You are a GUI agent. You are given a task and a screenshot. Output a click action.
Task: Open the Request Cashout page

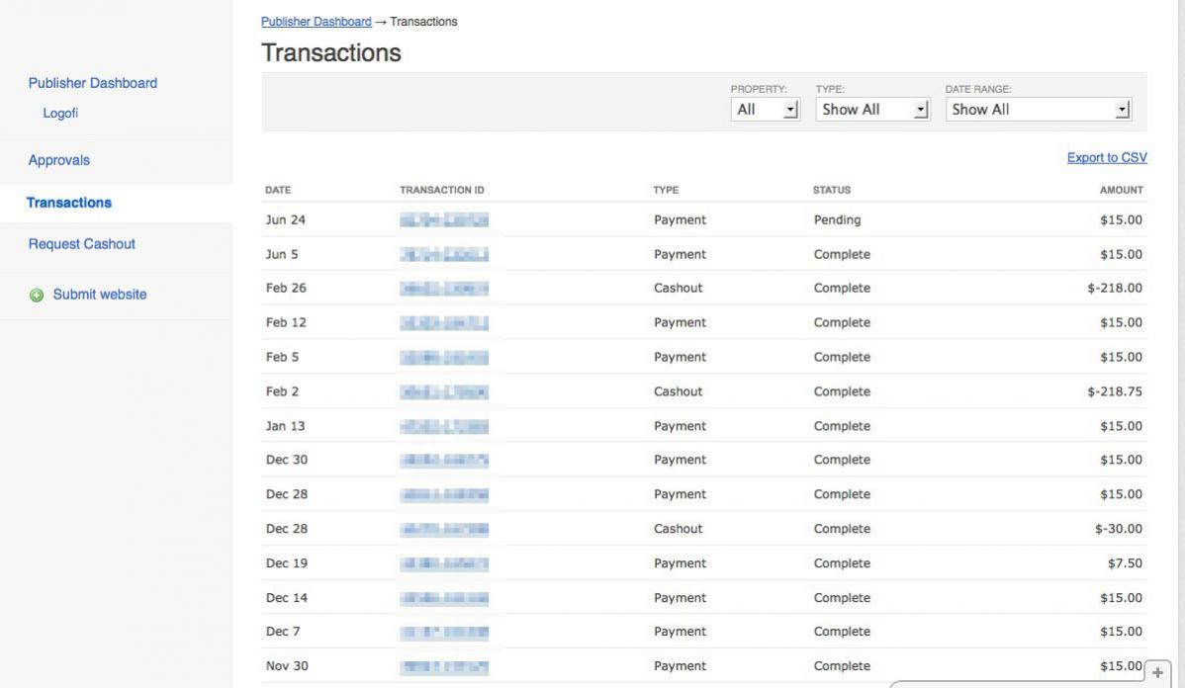(82, 244)
